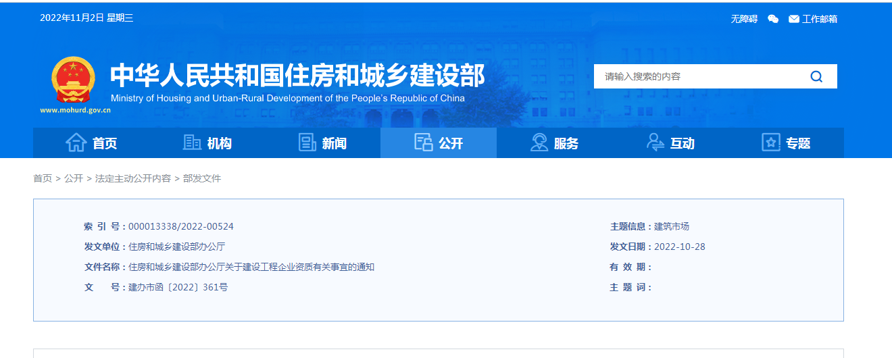
Task: Click the headset icon beside 服务
Action: click(539, 143)
